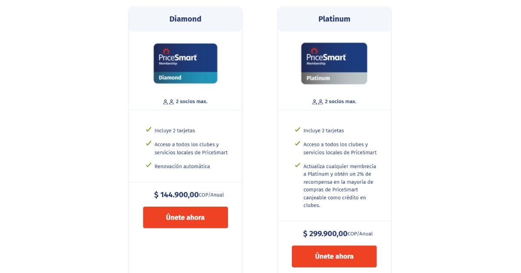Image resolution: width=521 pixels, height=273 pixels.
Task: Click the checkmark beside Actualiza cualquier membrecía
Action: 297,165
